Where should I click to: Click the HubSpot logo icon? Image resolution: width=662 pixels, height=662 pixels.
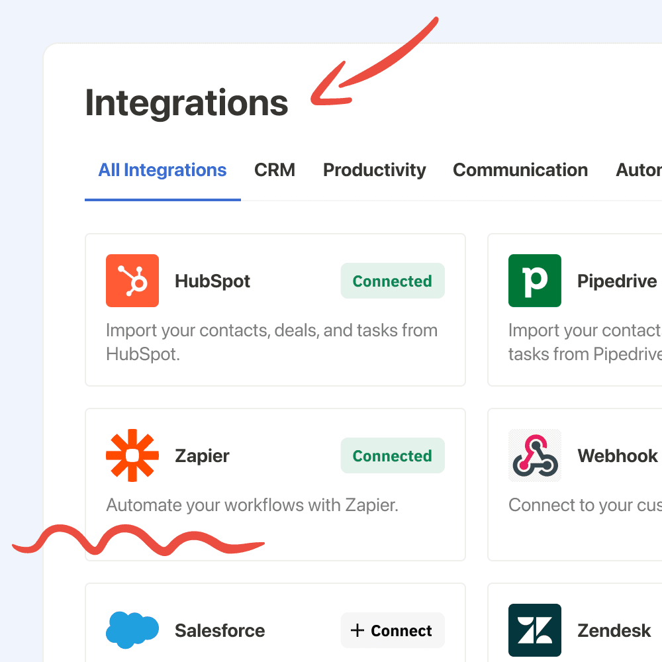(x=132, y=281)
